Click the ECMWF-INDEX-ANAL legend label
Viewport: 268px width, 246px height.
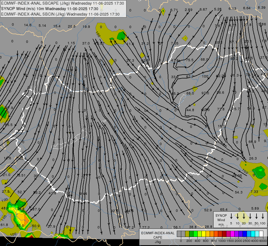pos(158,233)
